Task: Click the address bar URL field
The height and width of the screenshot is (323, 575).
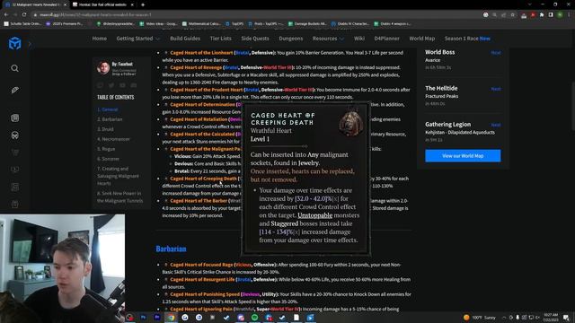Action: pos(257,14)
